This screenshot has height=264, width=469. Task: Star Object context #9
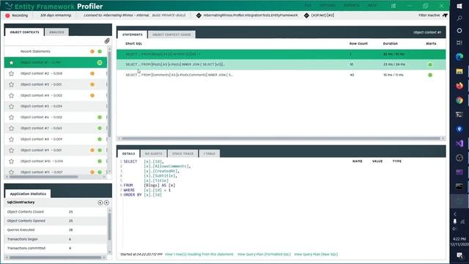[x=12, y=150]
